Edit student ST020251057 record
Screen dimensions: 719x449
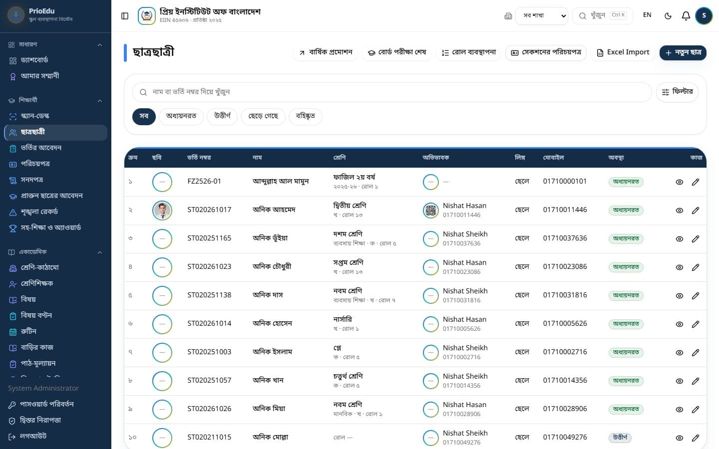[x=696, y=381]
